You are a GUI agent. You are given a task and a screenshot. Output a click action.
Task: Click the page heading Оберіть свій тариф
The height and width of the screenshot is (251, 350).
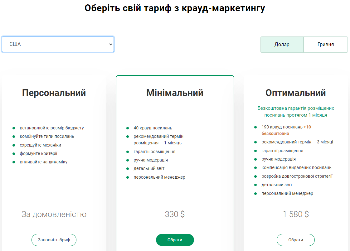click(x=175, y=8)
